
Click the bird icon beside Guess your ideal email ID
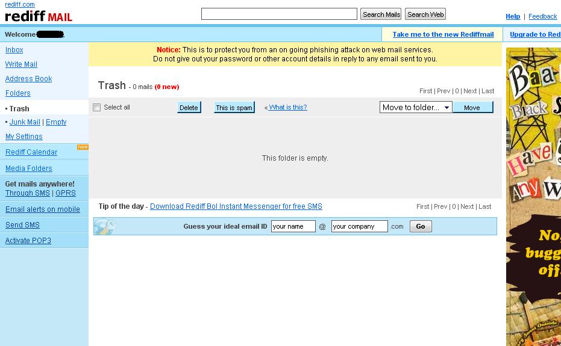(x=105, y=226)
